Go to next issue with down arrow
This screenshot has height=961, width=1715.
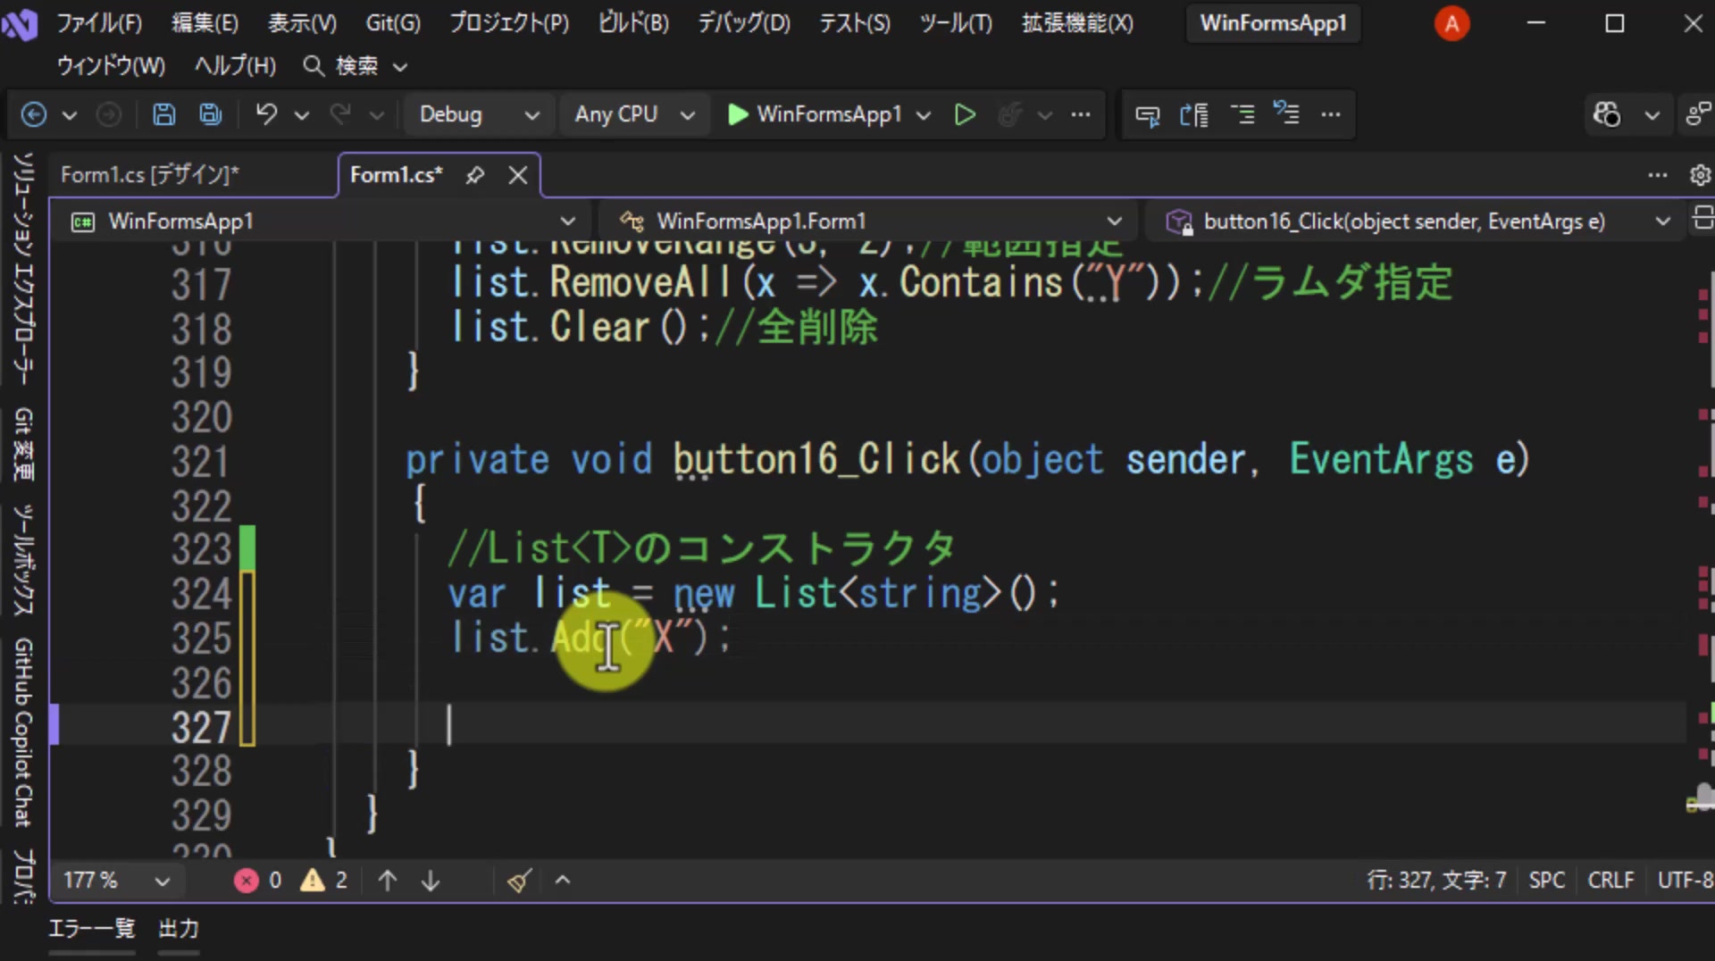pos(431,881)
